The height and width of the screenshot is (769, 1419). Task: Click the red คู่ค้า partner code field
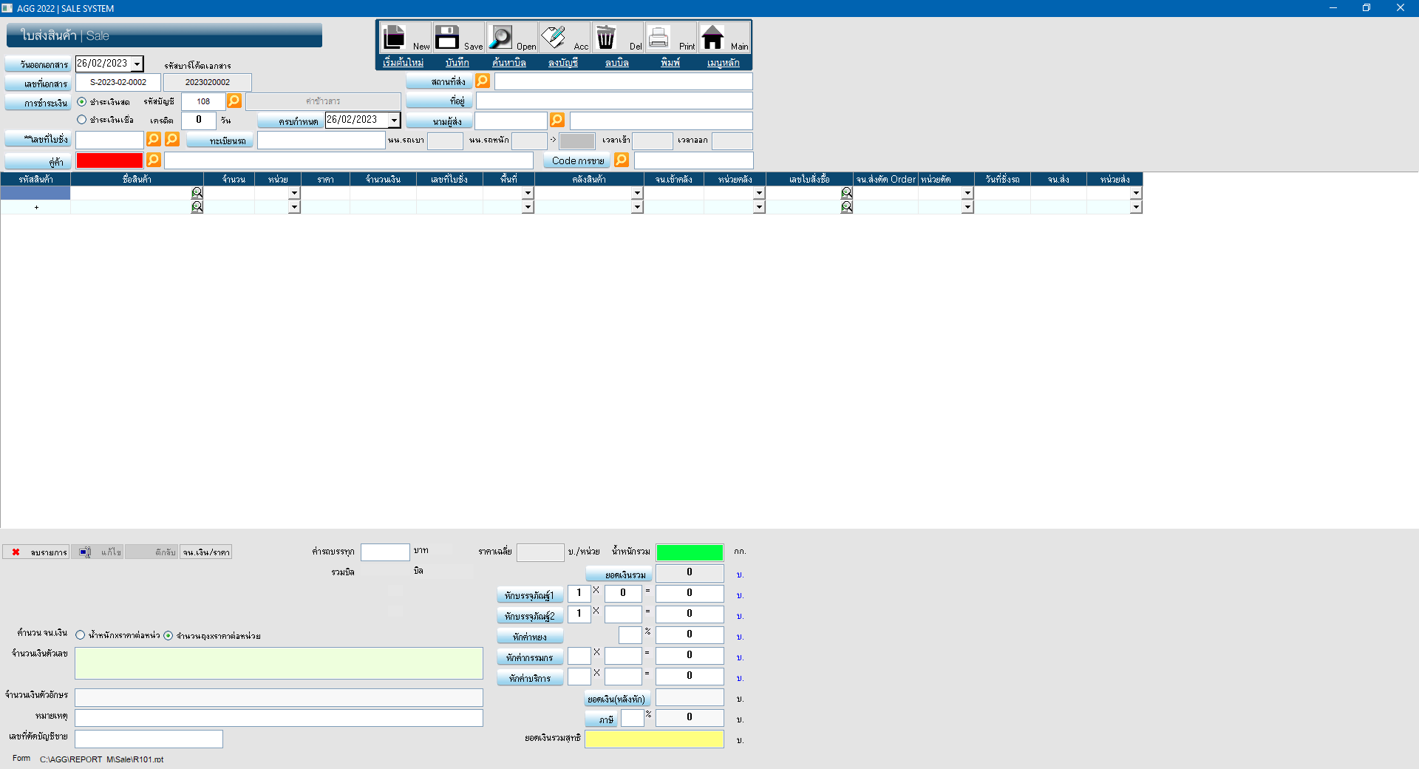pyautogui.click(x=109, y=160)
